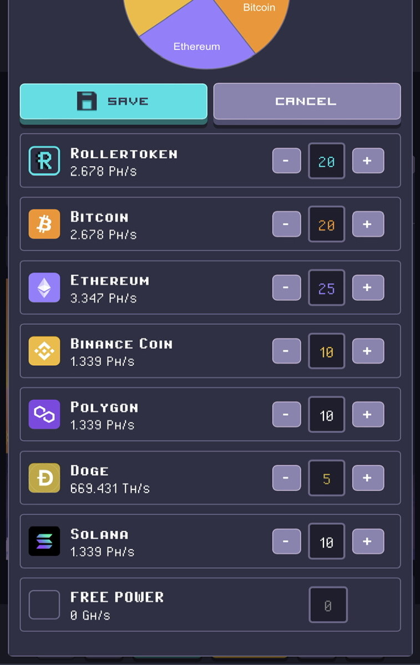Decrease Bitcoin power percentage
Image resolution: width=420 pixels, height=665 pixels.
coord(286,224)
